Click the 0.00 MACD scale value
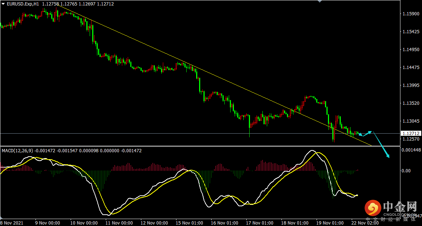Viewport: 422px width, 226px height. tap(406, 171)
